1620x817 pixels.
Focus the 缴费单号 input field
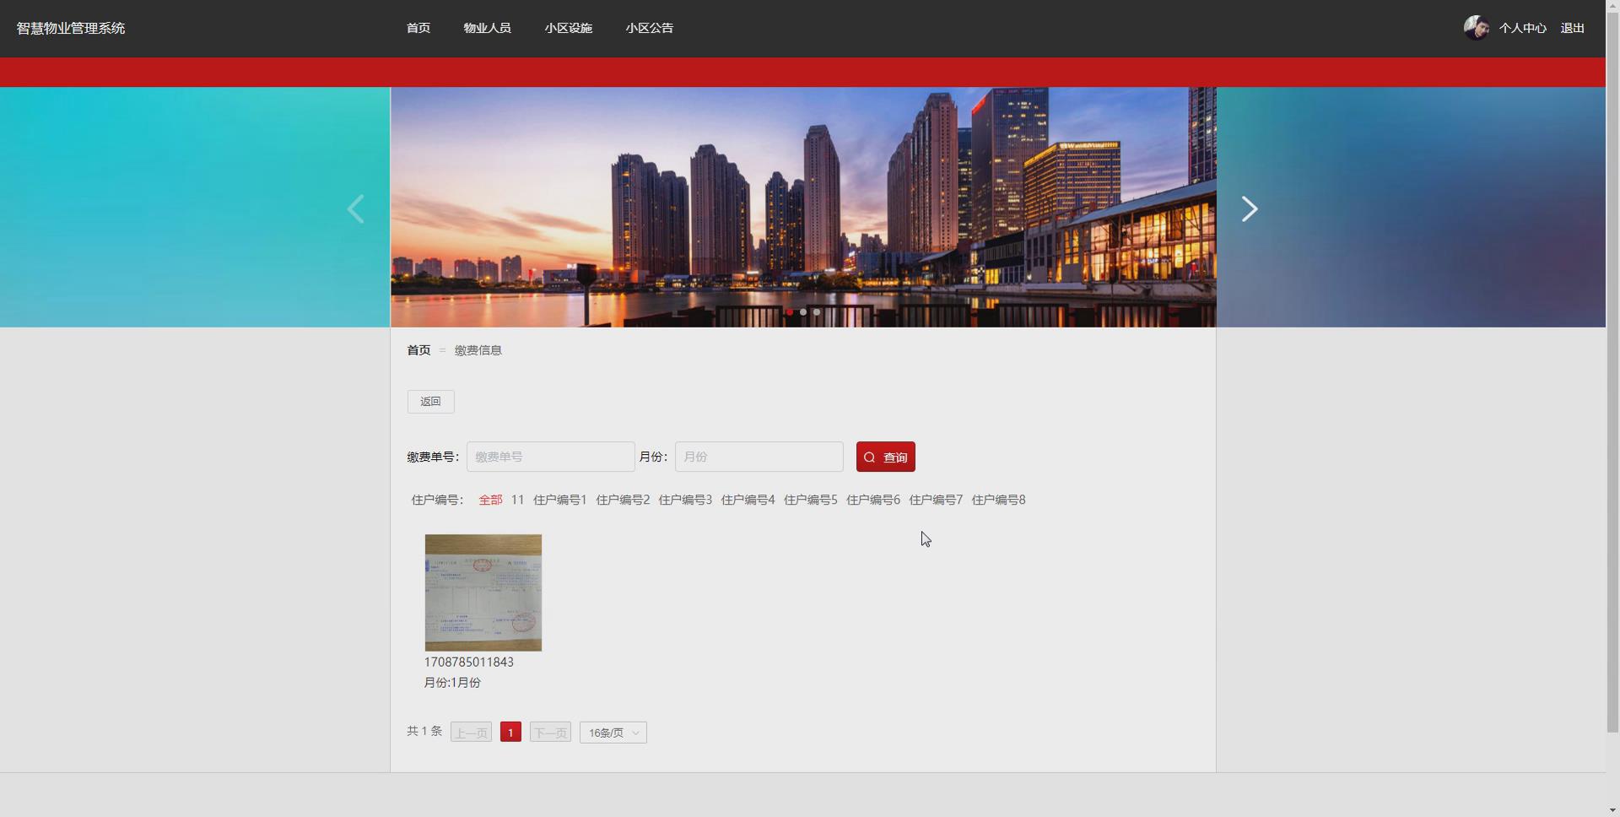pyautogui.click(x=550, y=457)
